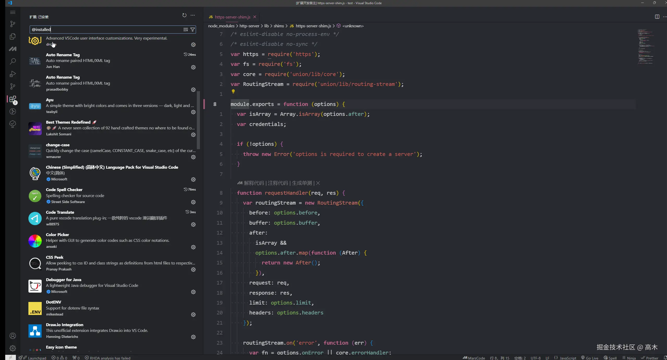Screen dimensions: 667x360
Task: Open manage gear for Color Picker
Action: (x=193, y=247)
